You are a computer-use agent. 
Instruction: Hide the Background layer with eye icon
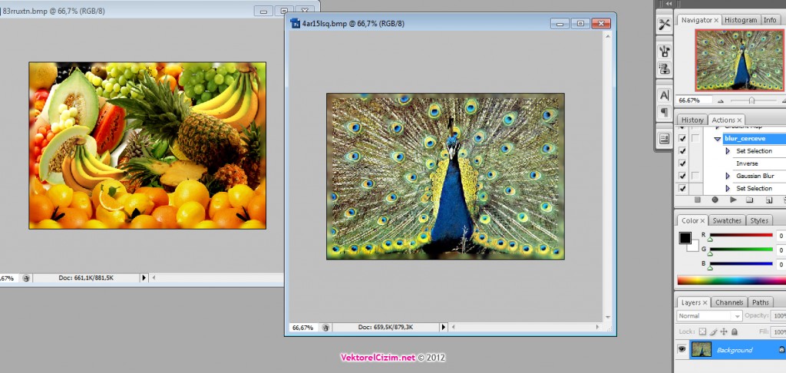tap(682, 350)
